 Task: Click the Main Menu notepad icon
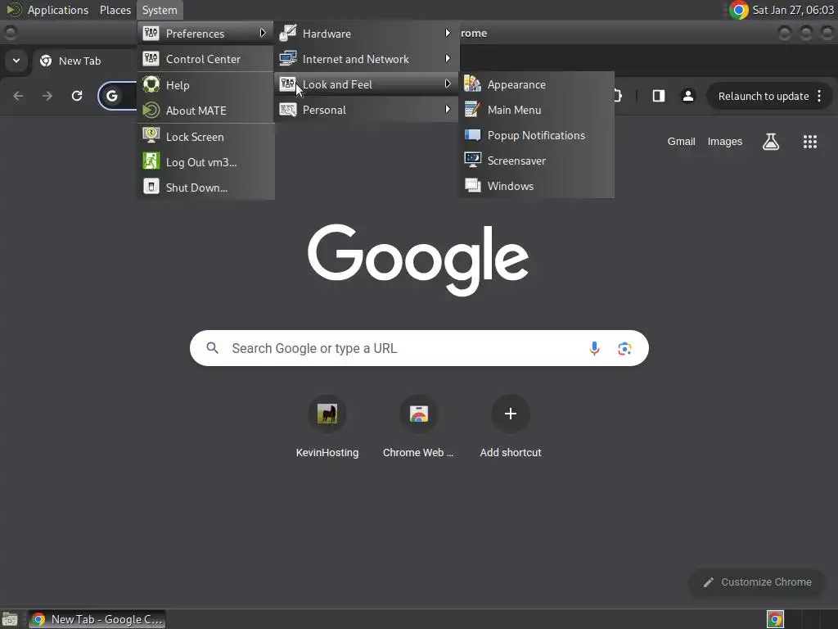(x=472, y=110)
